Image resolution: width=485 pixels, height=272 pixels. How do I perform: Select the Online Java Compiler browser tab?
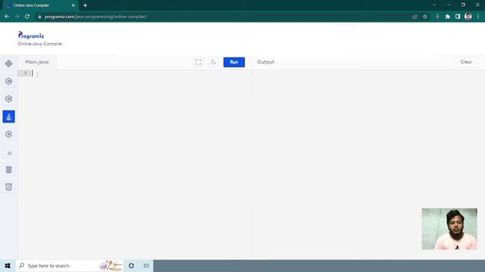click(x=39, y=5)
